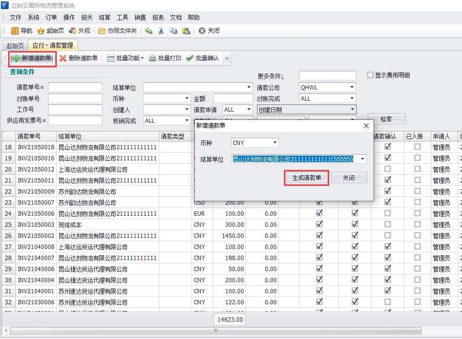Open the 结算 menu

(104, 17)
